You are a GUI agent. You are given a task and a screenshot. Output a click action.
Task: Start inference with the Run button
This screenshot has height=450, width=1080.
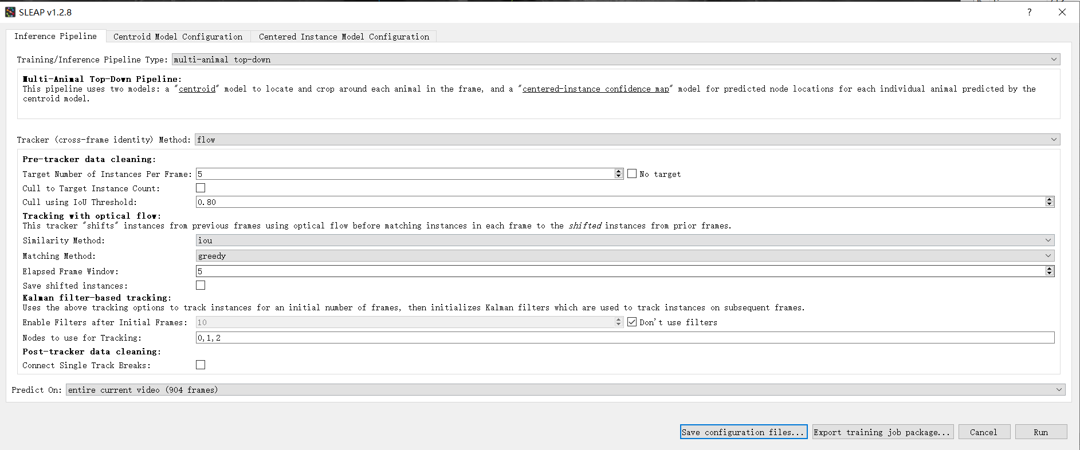pos(1041,432)
